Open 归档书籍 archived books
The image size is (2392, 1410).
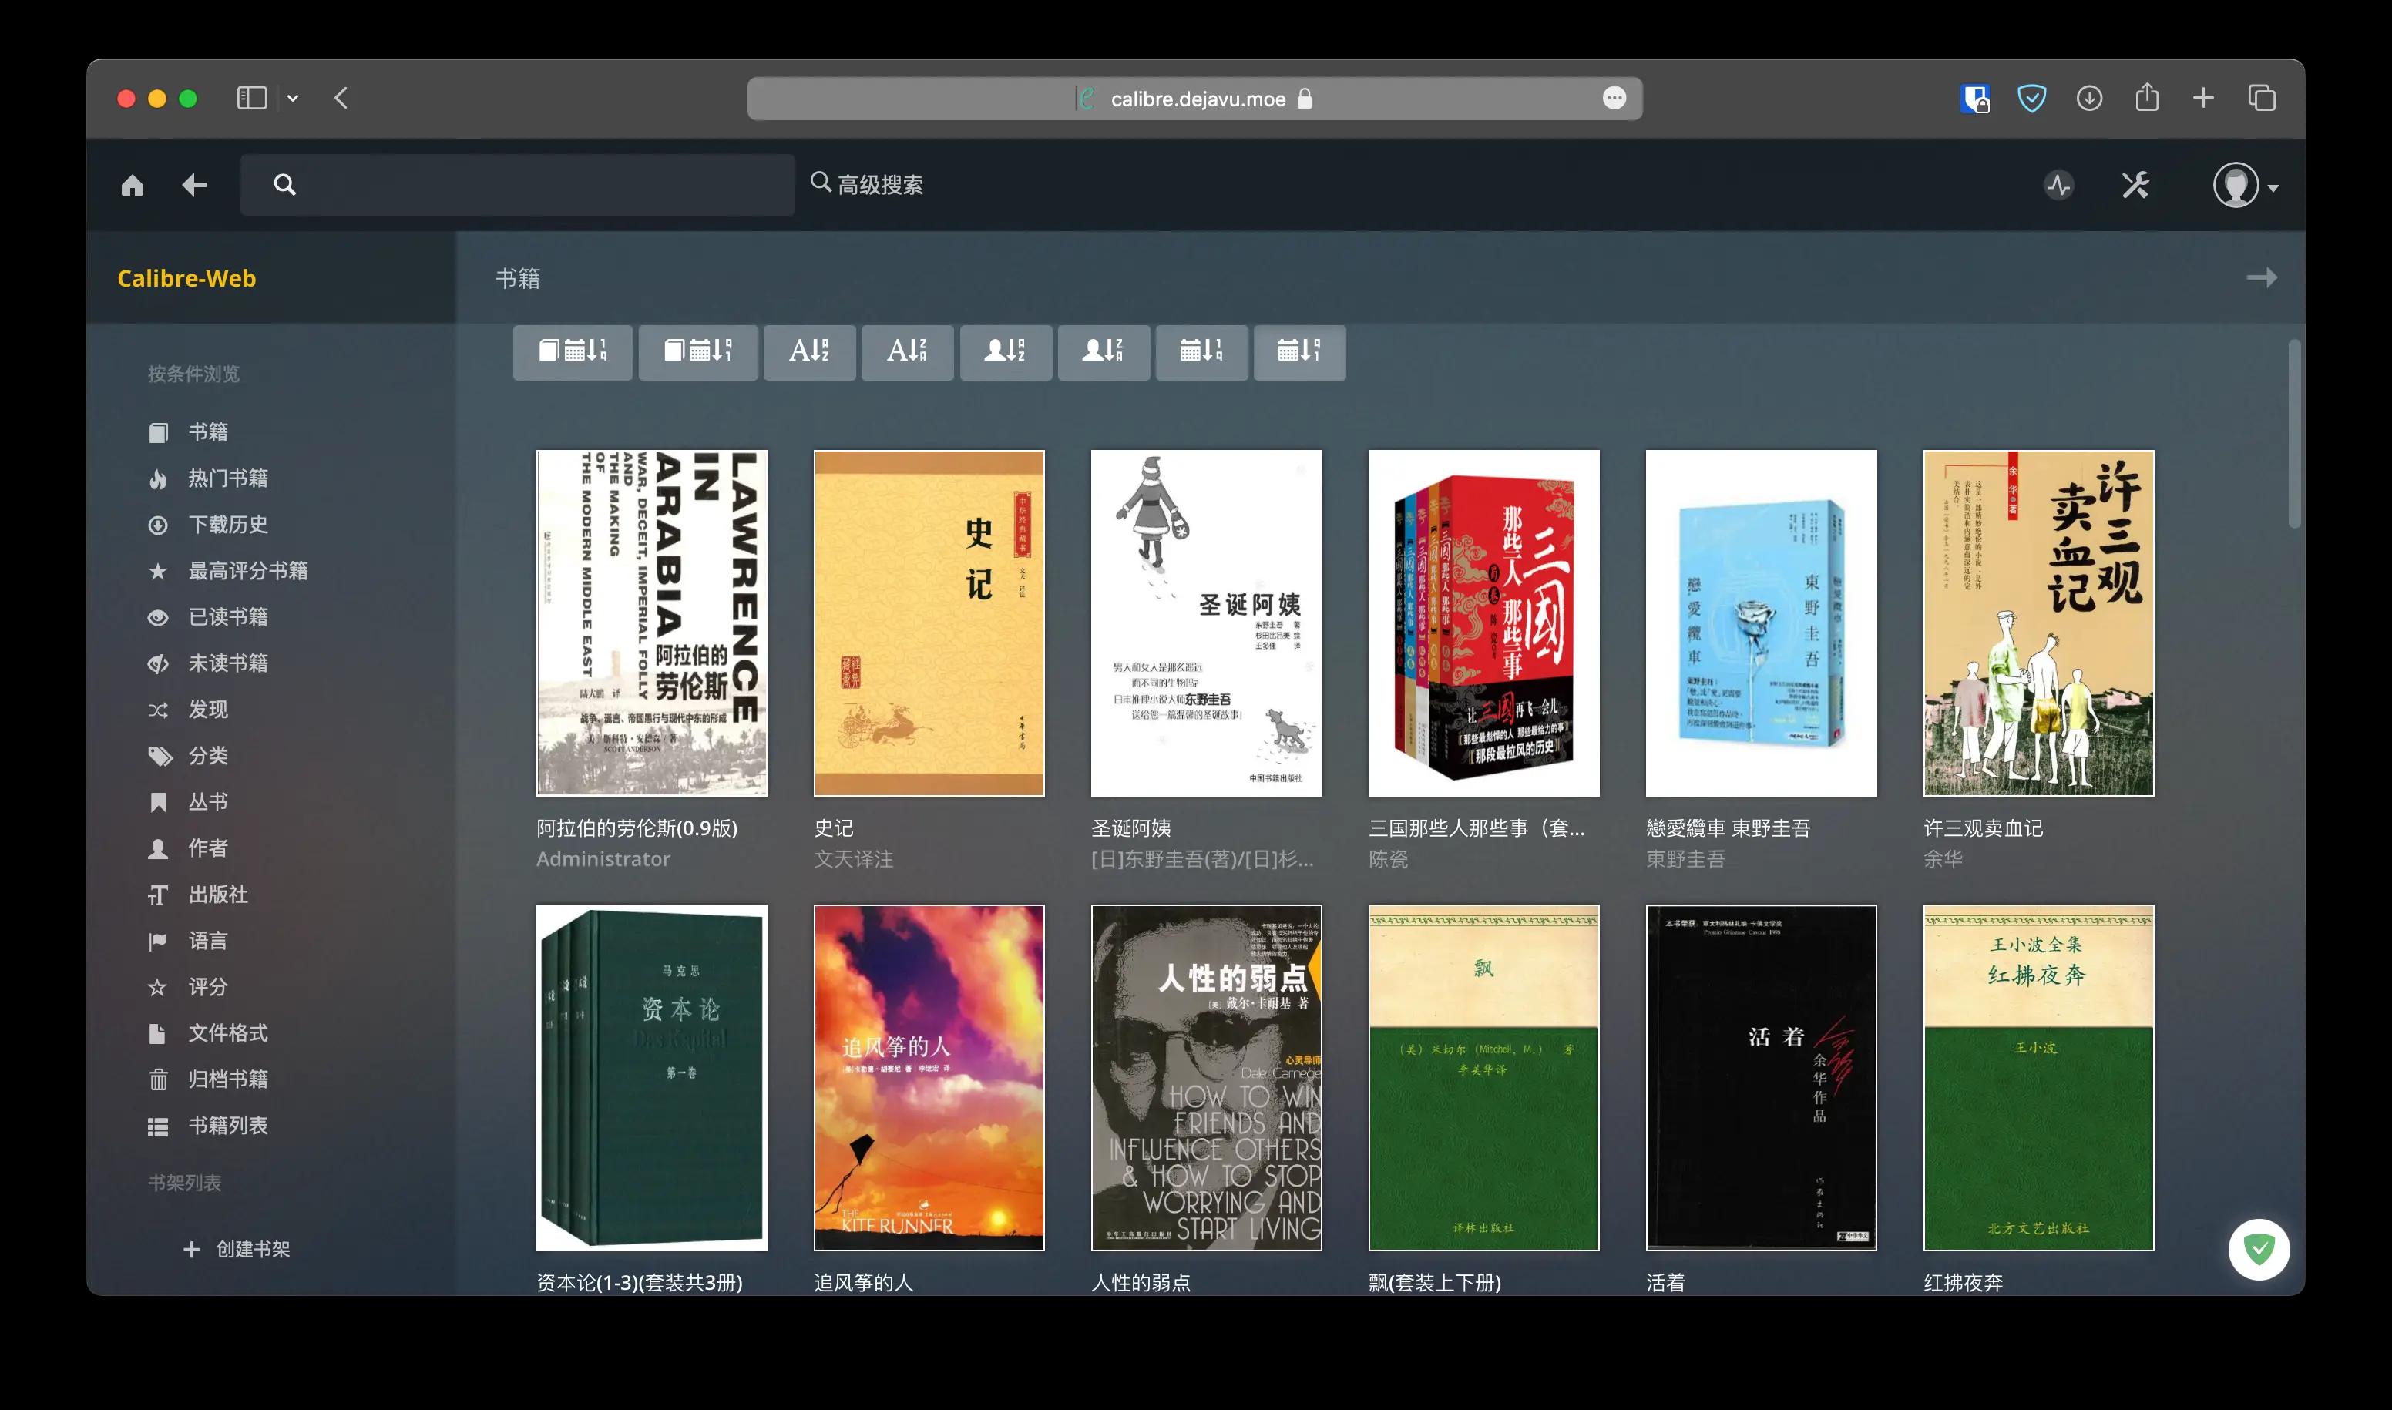point(208,1079)
